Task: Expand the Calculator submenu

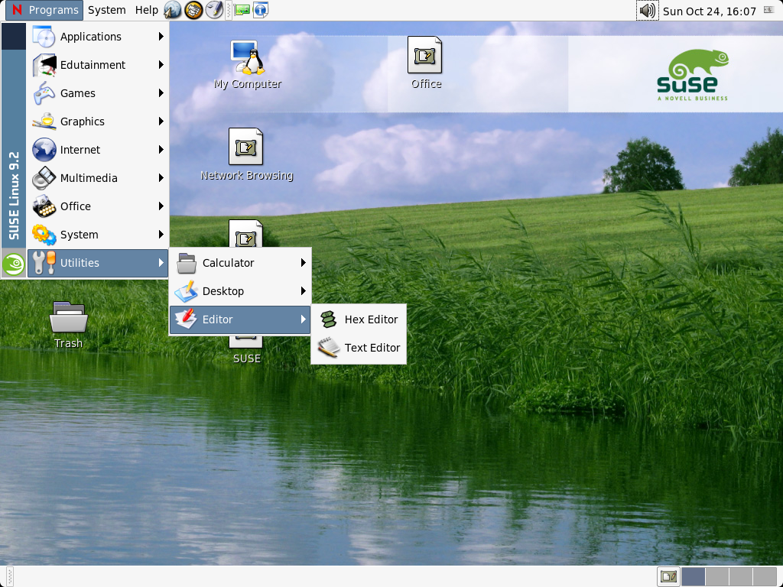Action: [x=240, y=263]
